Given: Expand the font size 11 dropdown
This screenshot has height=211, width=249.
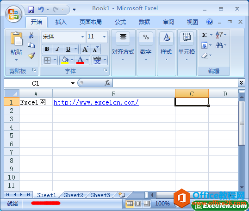Looking at the screenshot, I should tap(104, 37).
